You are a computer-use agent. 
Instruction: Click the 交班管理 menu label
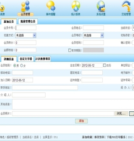coord(126,14)
